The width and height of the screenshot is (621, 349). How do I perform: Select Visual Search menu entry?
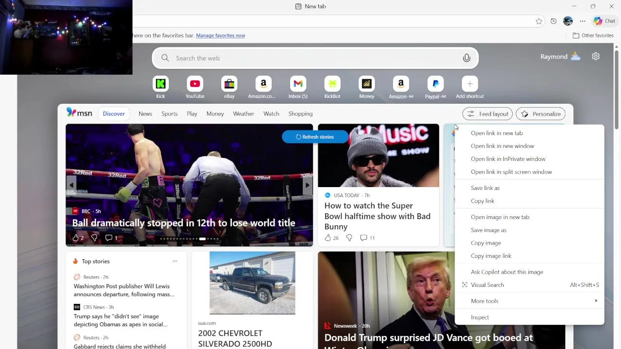point(529,285)
